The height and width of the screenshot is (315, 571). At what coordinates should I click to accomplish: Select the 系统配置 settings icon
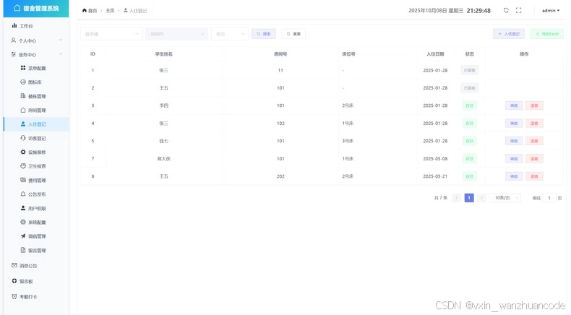[x=23, y=222]
